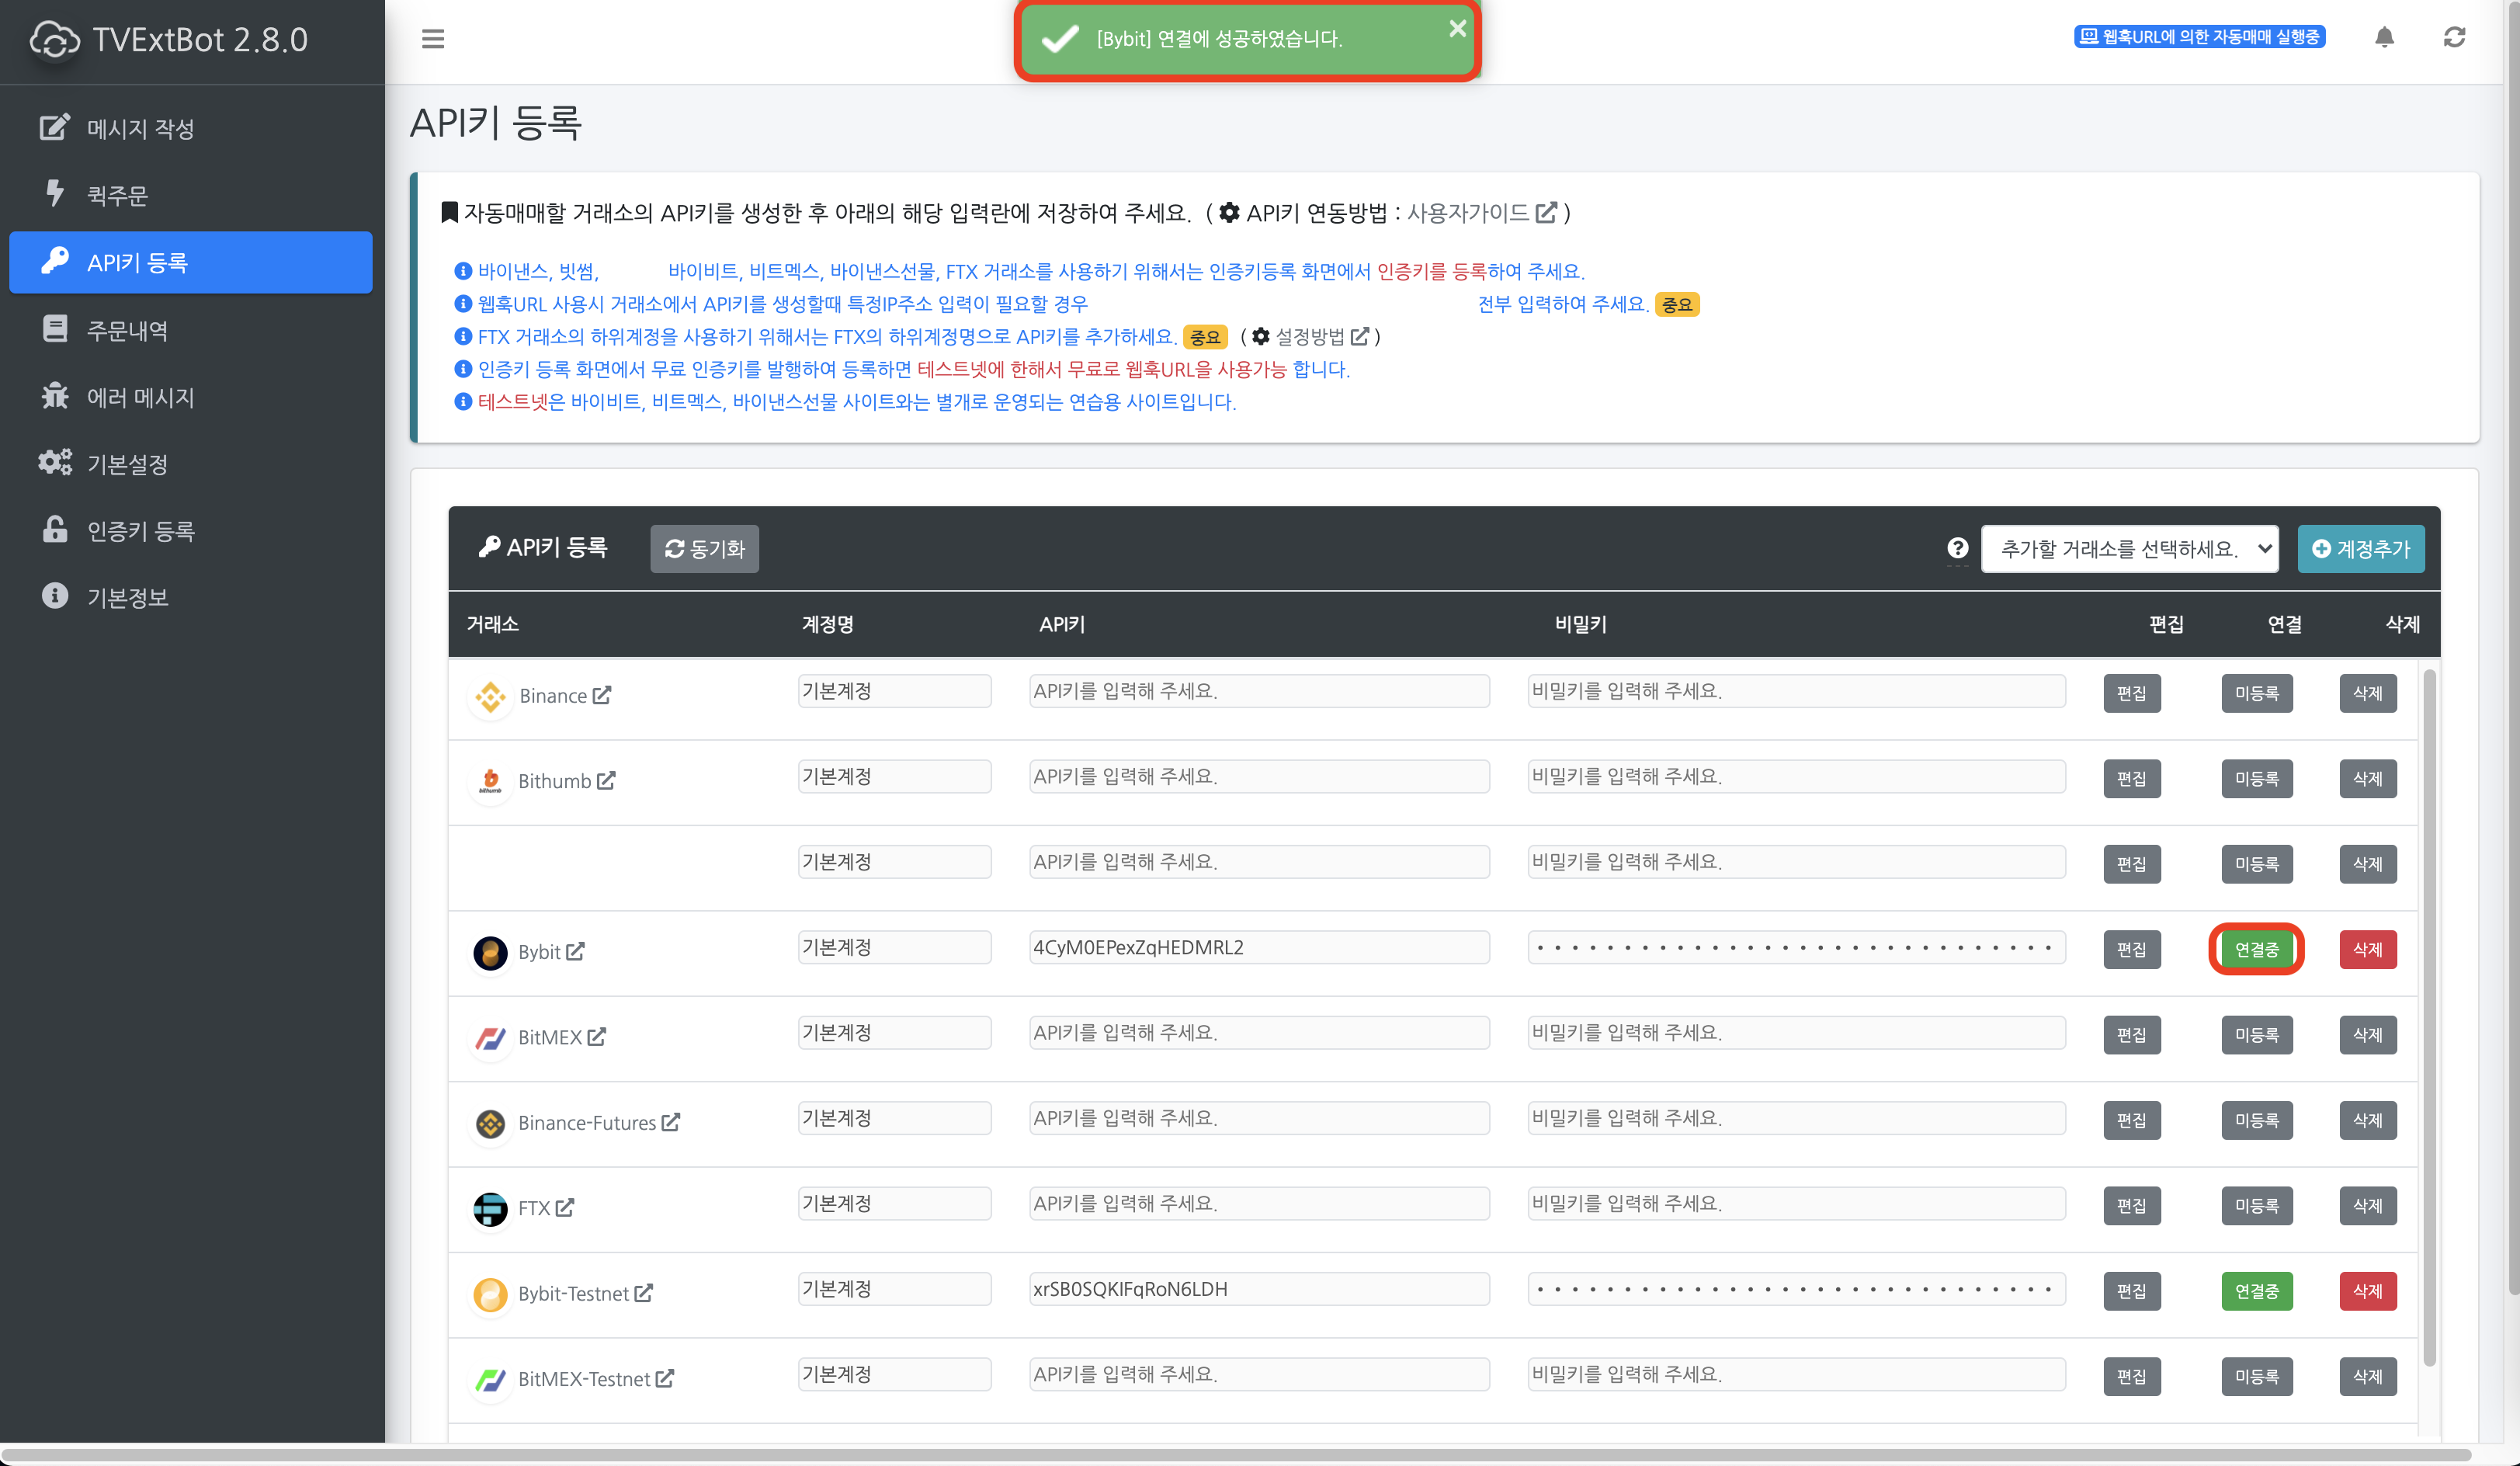The image size is (2520, 1466).
Task: Open Bithumb external link icon
Action: click(606, 780)
